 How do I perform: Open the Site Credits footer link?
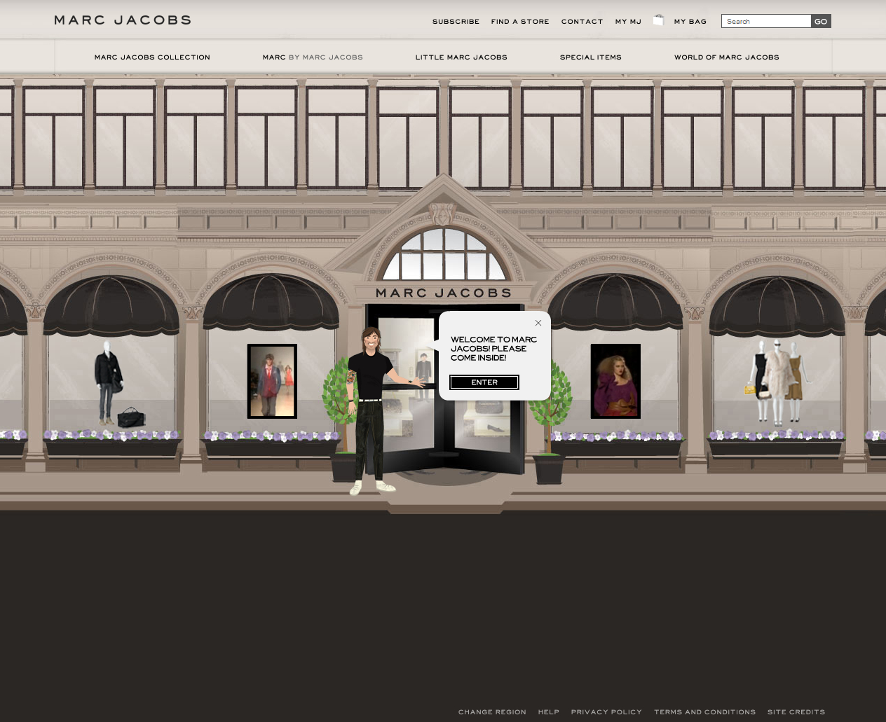(796, 712)
